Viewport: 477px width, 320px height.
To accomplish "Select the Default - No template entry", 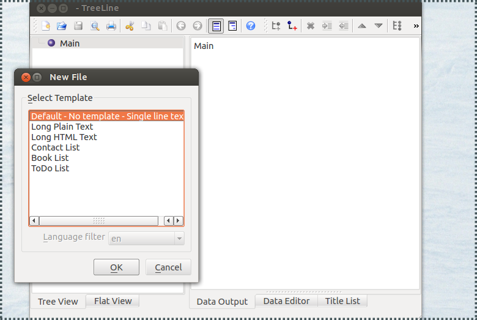I will 106,116.
